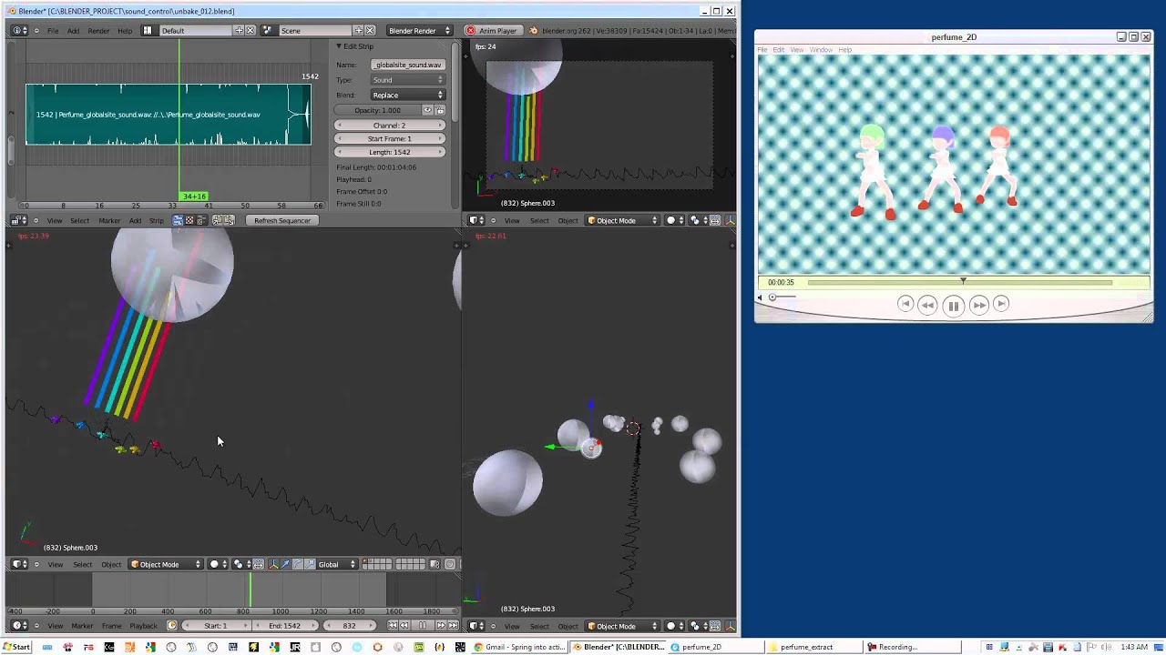Pause playback in perfume_2D player
The image size is (1166, 655).
pyautogui.click(x=953, y=306)
